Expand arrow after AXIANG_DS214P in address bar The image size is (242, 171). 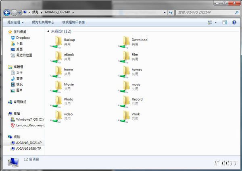[x=73, y=12]
